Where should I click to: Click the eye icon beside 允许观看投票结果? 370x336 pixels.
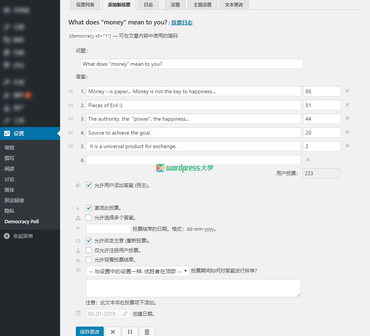click(78, 261)
